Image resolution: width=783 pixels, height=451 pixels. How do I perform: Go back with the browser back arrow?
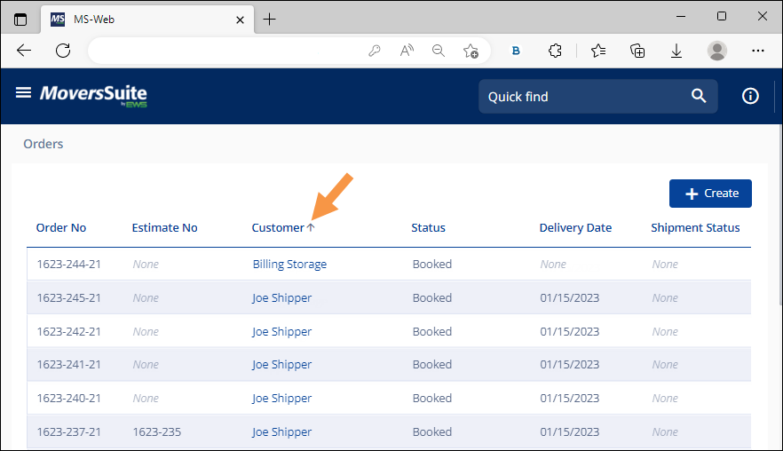point(24,51)
